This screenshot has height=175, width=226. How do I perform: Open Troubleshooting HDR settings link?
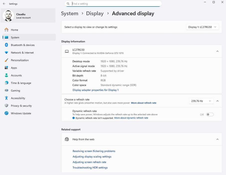90,167
